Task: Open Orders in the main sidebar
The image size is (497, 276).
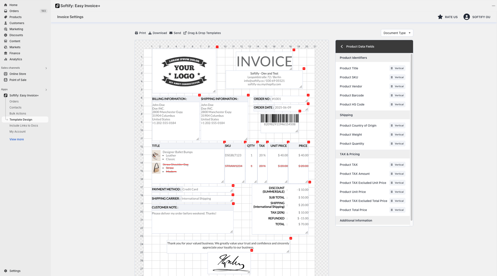Action: pos(14,11)
